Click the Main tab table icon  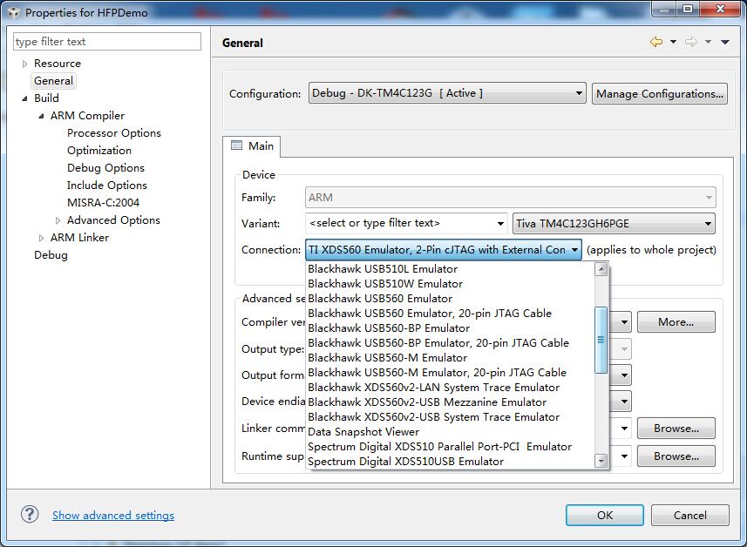coord(236,145)
